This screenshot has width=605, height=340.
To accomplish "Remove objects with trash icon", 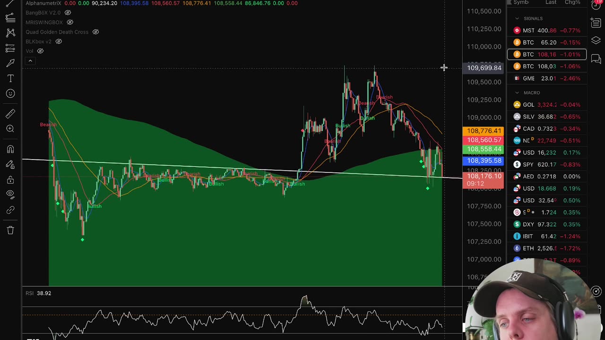I will click(10, 230).
